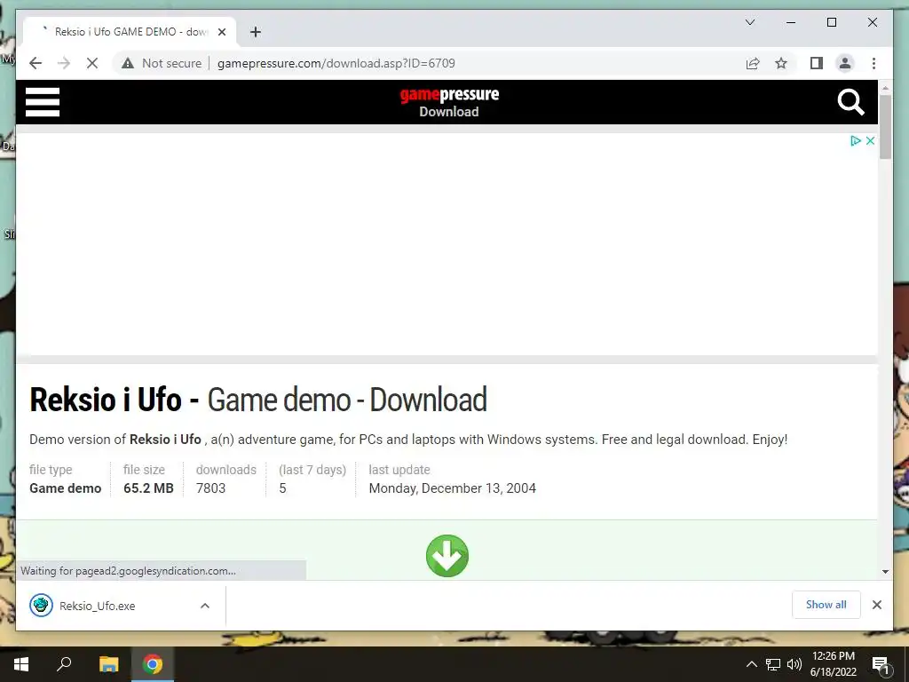View the Not secure site information
909x682 pixels.
point(162,63)
